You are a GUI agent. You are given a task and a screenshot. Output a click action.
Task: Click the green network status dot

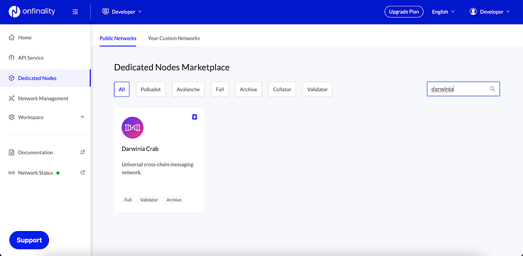click(58, 173)
